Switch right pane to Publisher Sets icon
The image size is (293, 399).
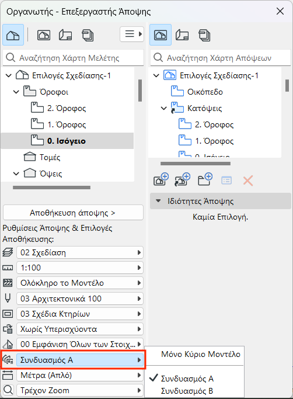click(x=204, y=35)
